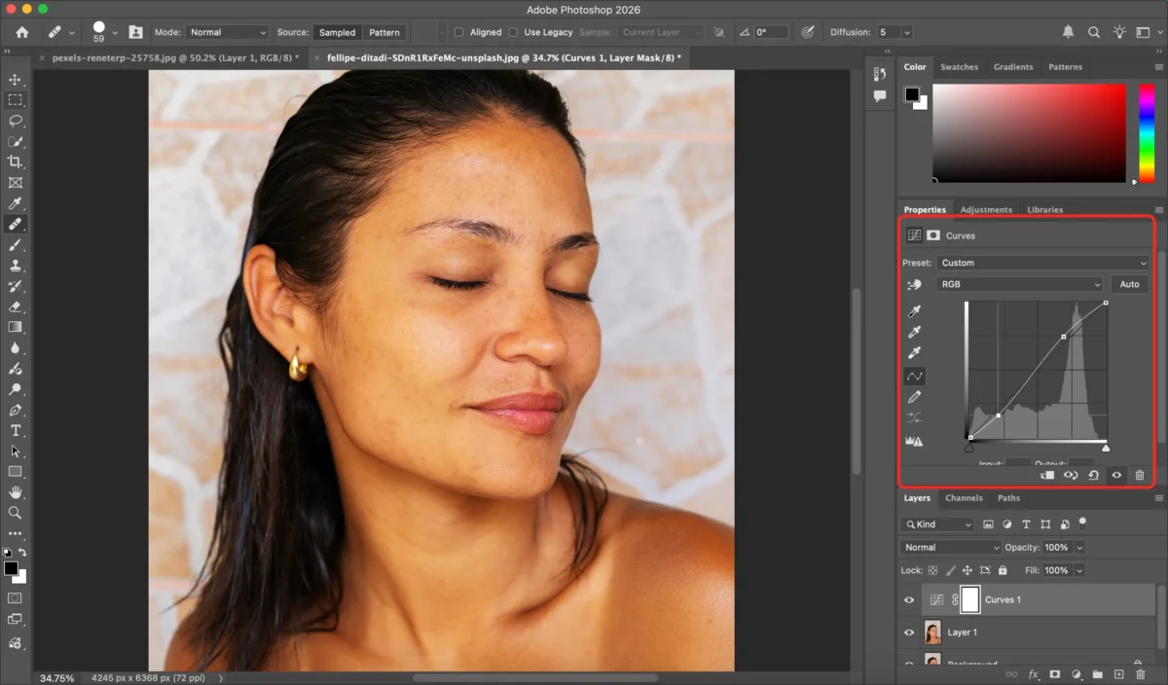The height and width of the screenshot is (685, 1168).
Task: Enable the Aligned checkbox
Action: [459, 32]
